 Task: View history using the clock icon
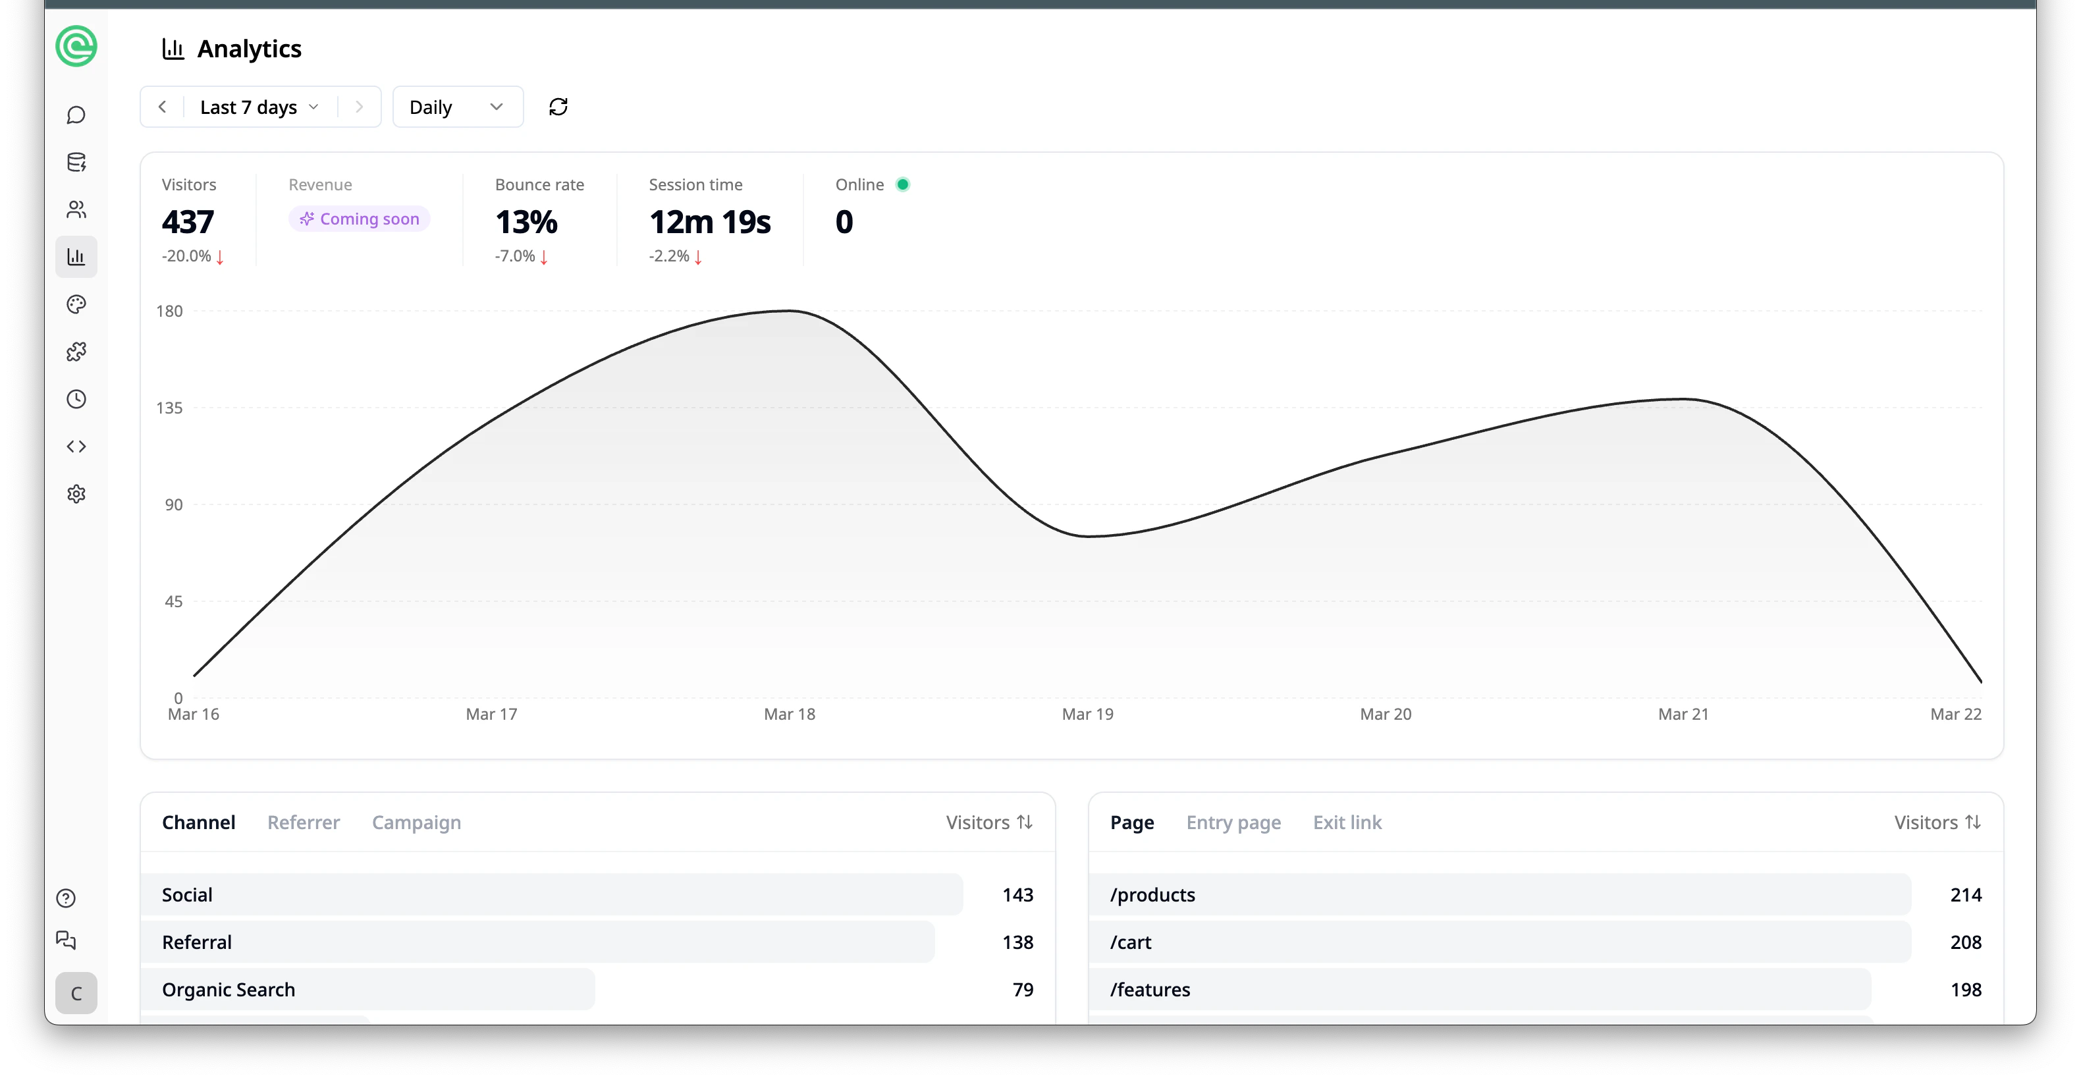point(76,398)
